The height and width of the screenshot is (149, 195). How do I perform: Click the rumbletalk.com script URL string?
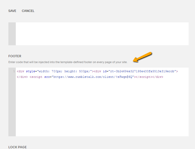93,77
